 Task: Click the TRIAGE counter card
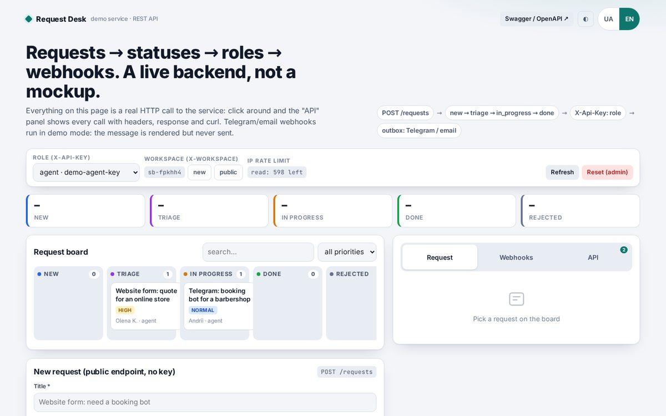tap(209, 211)
